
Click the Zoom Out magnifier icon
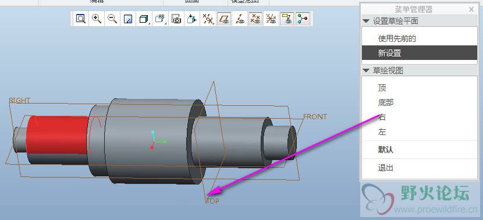pyautogui.click(x=112, y=19)
